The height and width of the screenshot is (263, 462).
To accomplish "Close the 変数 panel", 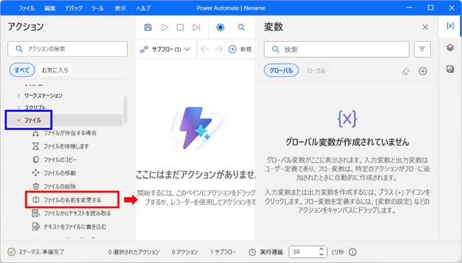I will (x=425, y=27).
